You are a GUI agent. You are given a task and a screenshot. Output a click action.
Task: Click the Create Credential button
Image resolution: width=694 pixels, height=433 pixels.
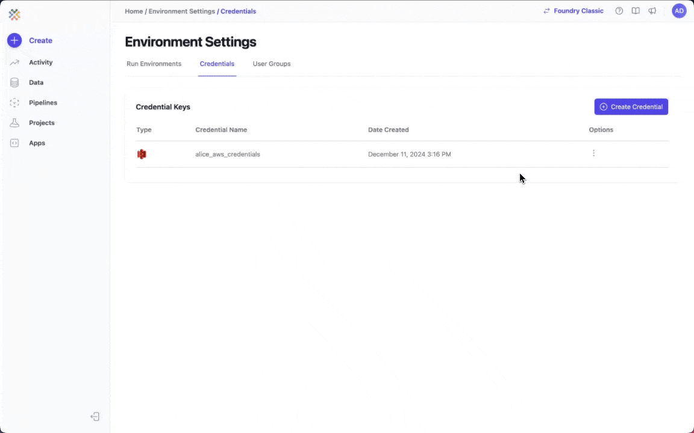point(631,106)
